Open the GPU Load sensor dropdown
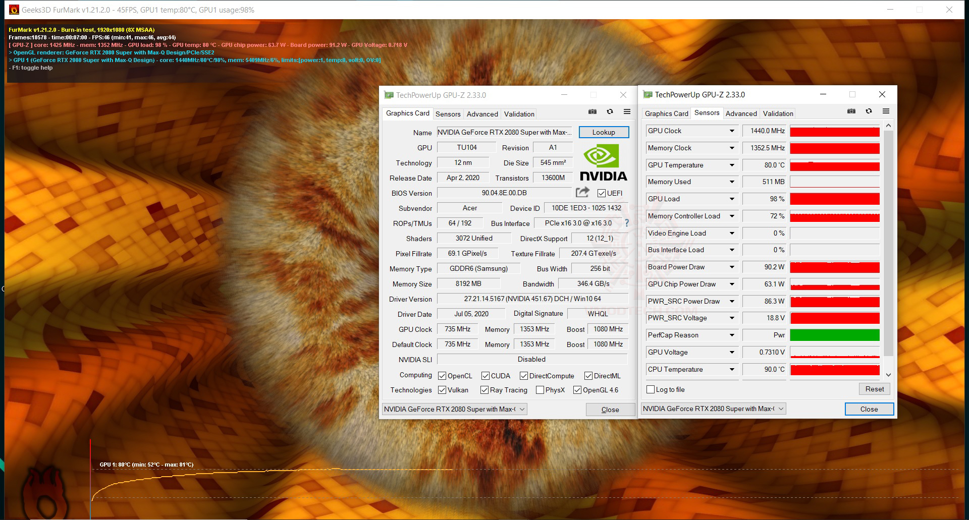Viewport: 969px width, 520px height. click(x=732, y=199)
